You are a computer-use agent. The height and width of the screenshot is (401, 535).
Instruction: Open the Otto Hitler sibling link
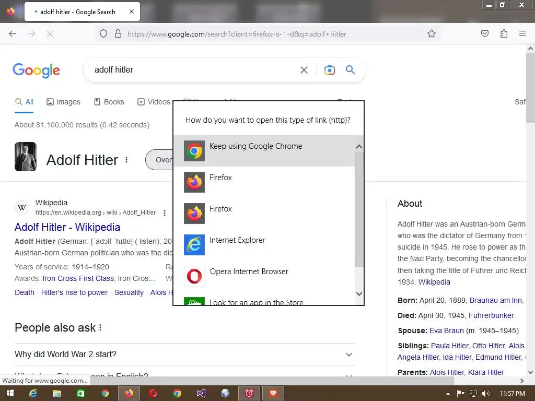pyautogui.click(x=489, y=346)
